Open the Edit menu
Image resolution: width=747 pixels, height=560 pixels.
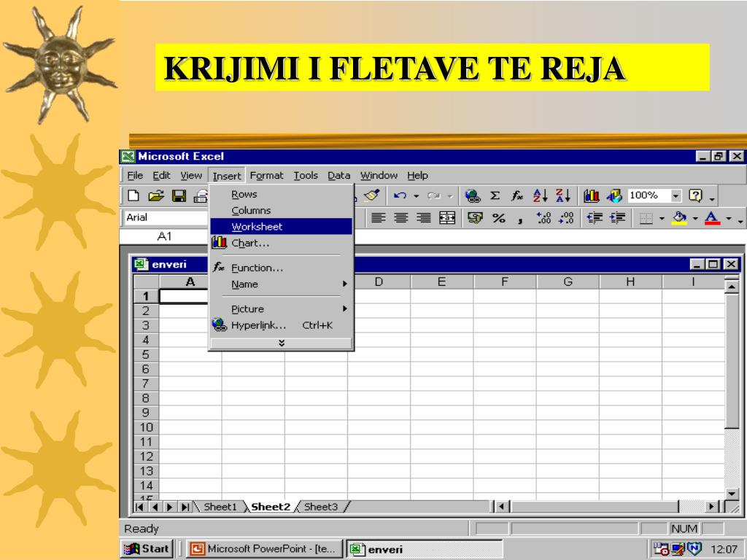(x=161, y=175)
